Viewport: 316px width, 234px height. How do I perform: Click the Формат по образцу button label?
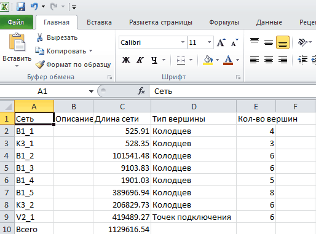coord(79,64)
